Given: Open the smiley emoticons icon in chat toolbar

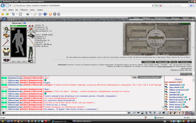Looking at the screenshot, I should pos(160,113).
